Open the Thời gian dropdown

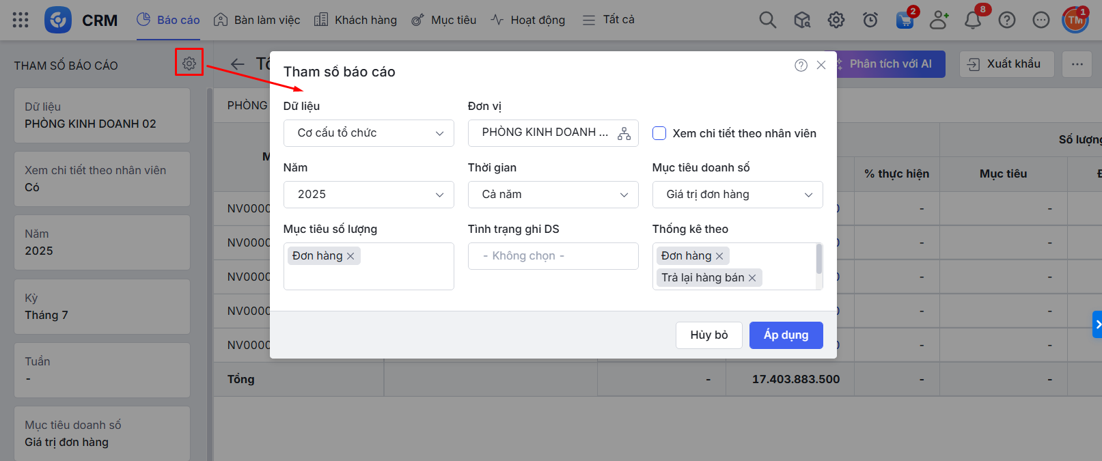[553, 195]
